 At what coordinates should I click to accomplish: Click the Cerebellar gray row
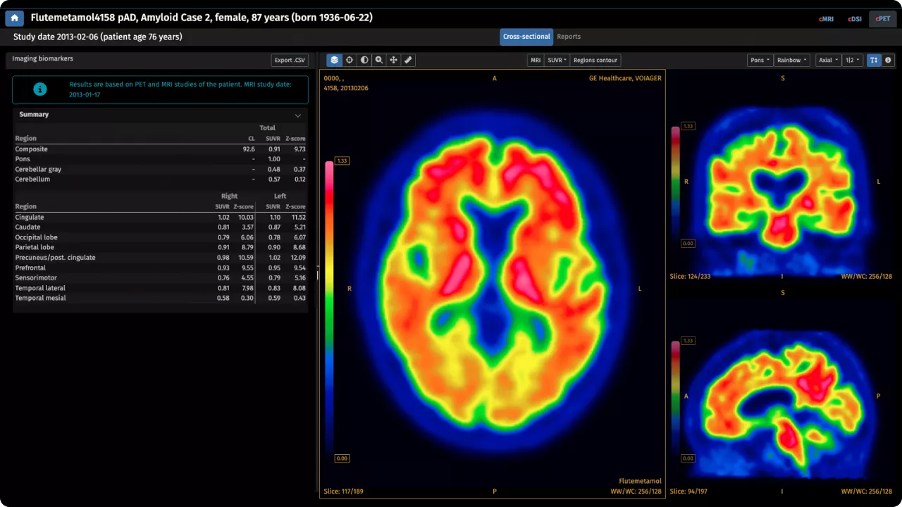(x=160, y=170)
